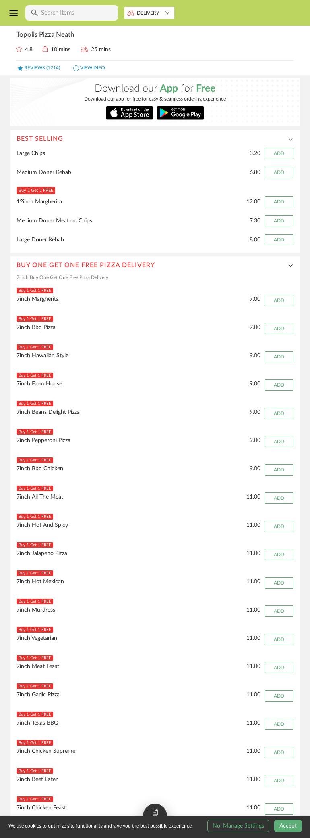Open the hamburger menu
The height and width of the screenshot is (838, 310).
pos(13,13)
